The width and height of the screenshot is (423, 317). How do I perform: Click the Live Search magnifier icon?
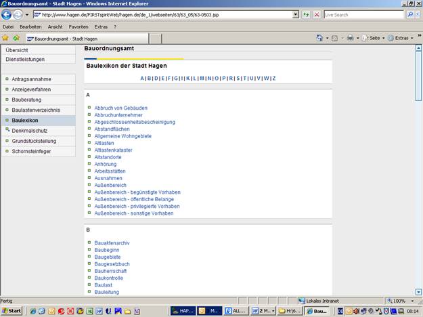pos(410,14)
